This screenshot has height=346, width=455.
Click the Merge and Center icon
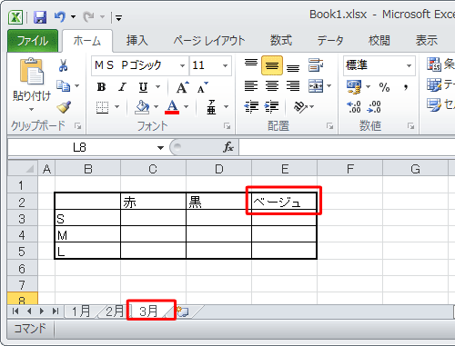pos(316,86)
